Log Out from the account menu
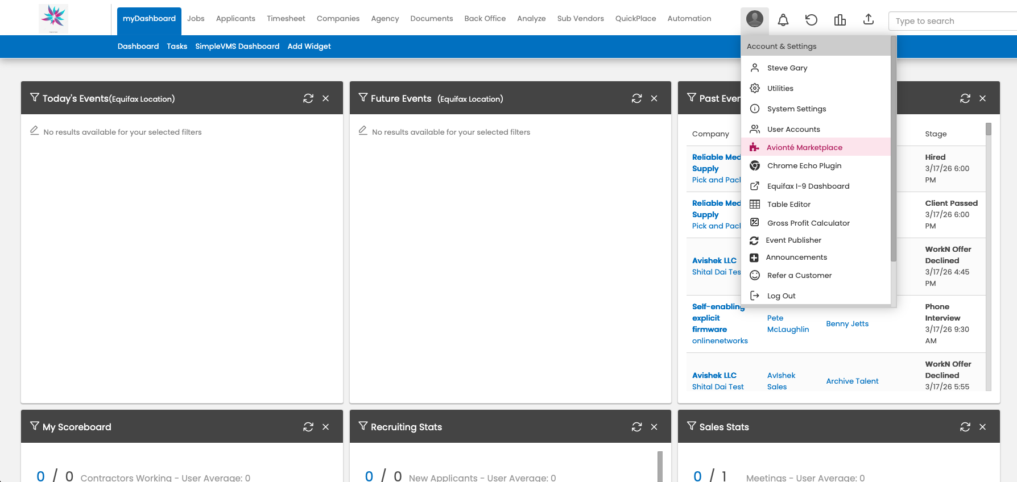1017x482 pixels. pos(816,296)
